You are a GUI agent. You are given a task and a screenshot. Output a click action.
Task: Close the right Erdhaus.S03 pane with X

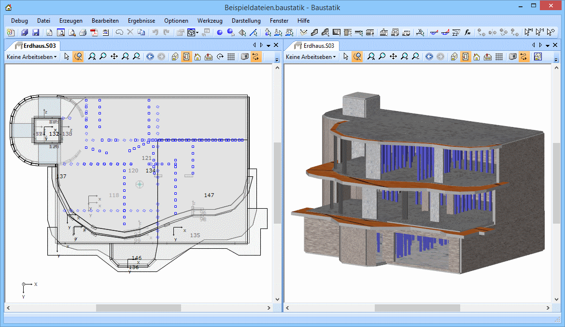pos(555,45)
